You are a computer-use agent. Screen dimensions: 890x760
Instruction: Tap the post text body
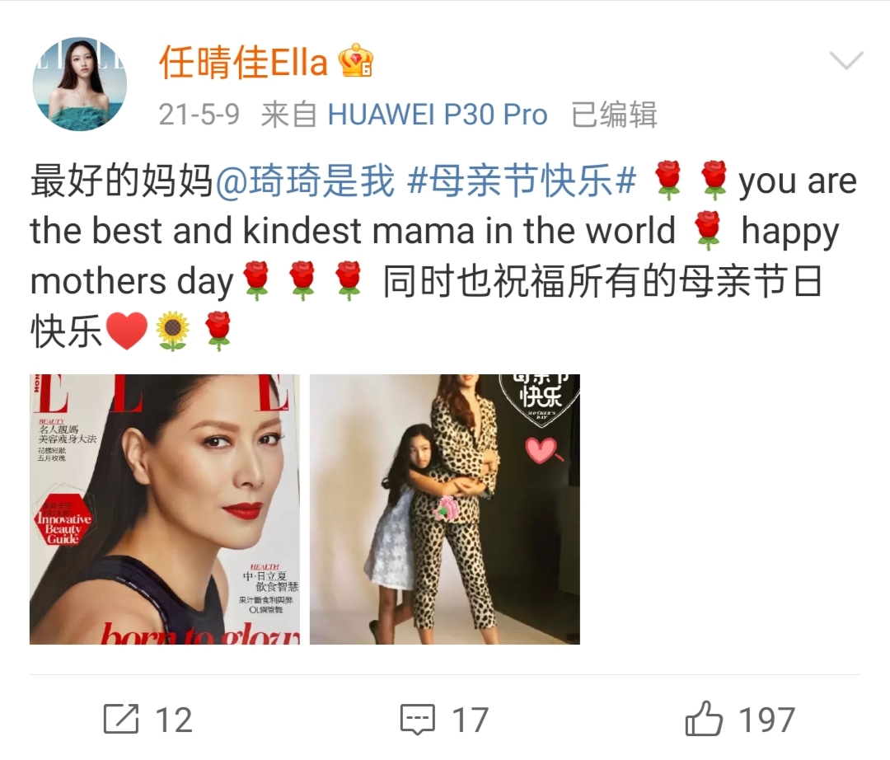point(443,256)
